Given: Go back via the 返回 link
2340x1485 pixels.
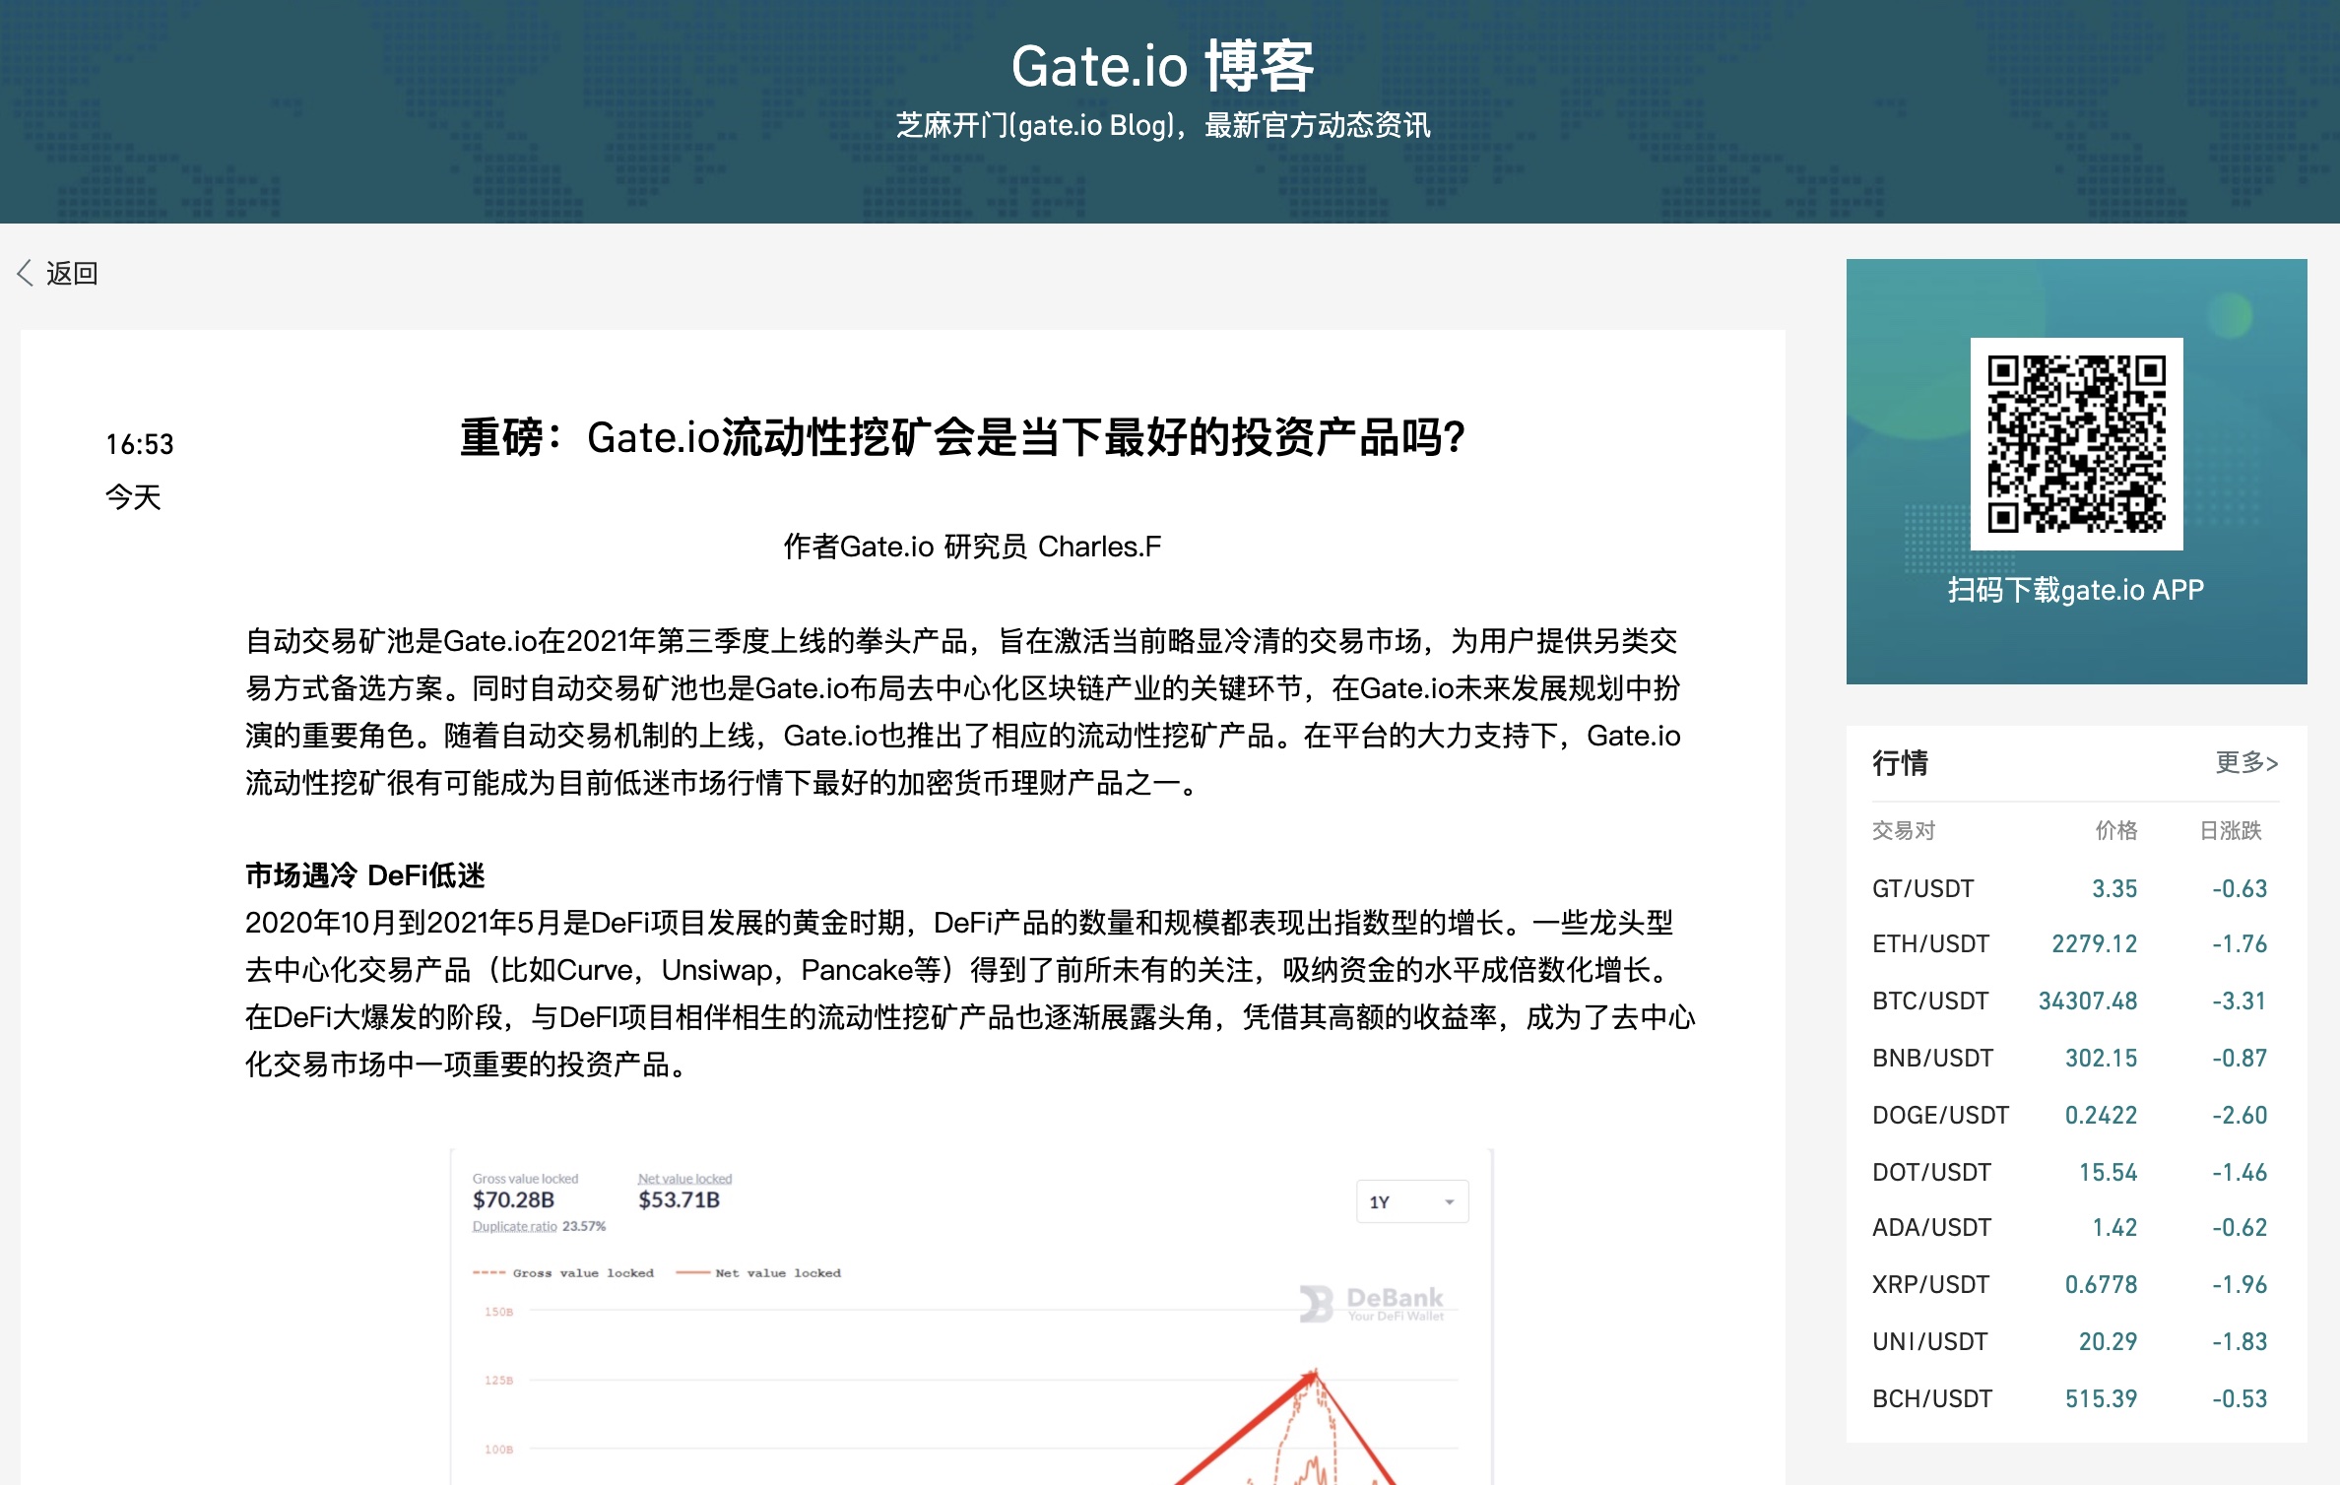Looking at the screenshot, I should [72, 273].
